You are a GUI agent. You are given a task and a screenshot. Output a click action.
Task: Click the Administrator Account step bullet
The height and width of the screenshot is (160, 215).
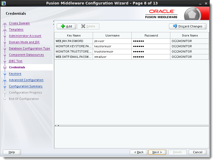[5, 36]
